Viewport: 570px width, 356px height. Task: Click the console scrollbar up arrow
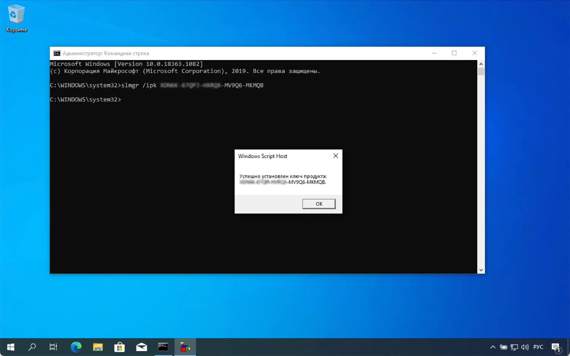481,63
